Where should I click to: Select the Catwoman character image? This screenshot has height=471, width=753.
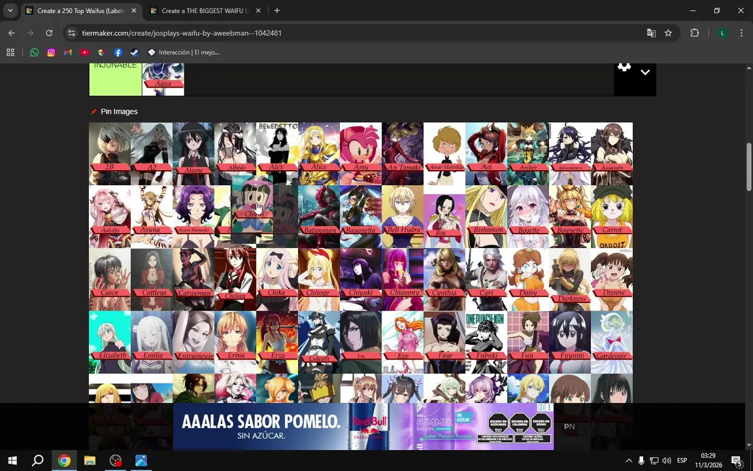click(193, 279)
